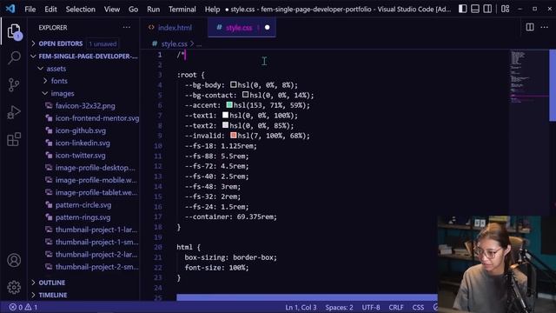Click the errors count in status bar
The height and width of the screenshot is (313, 556).
pyautogui.click(x=17, y=307)
